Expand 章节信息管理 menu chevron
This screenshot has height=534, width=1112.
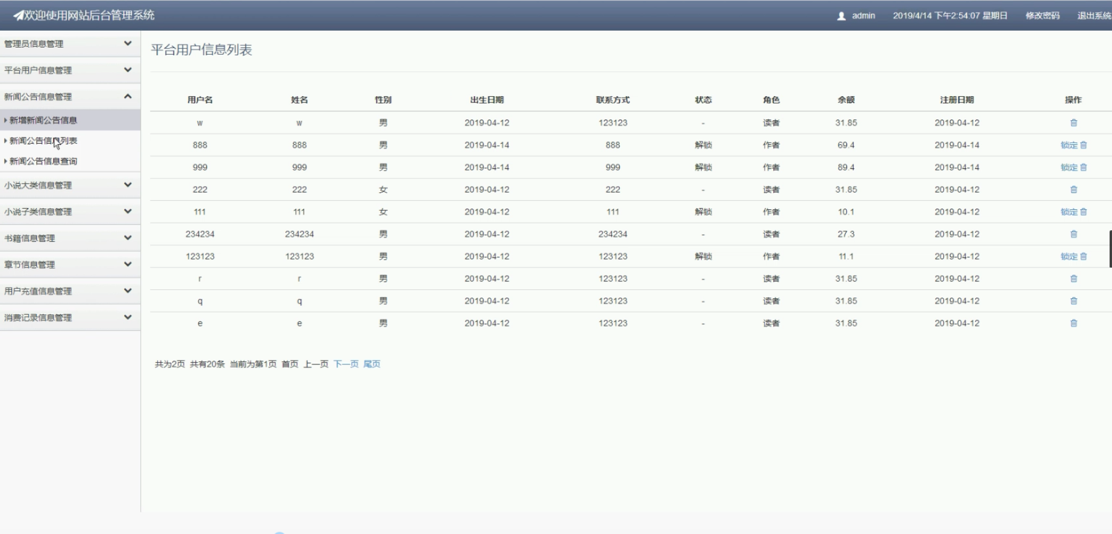[x=128, y=264]
